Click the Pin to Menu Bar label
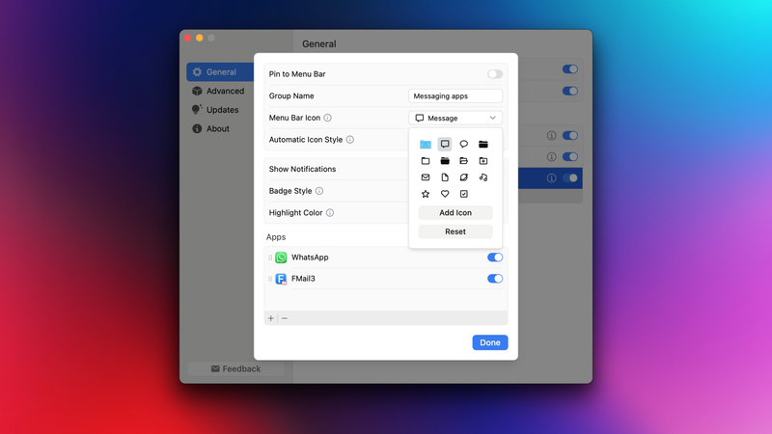Screen dimensions: 772x434 297,74
